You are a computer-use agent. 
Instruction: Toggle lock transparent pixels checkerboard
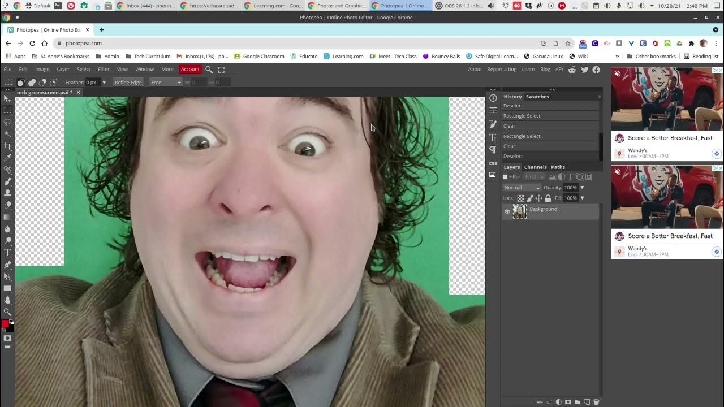click(x=520, y=198)
